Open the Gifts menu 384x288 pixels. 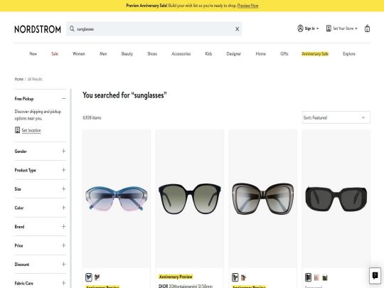coord(284,53)
